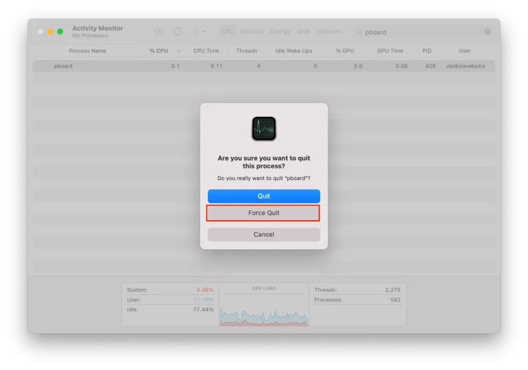The image size is (528, 370).
Task: Sort by GPU Time column
Action: tap(390, 51)
